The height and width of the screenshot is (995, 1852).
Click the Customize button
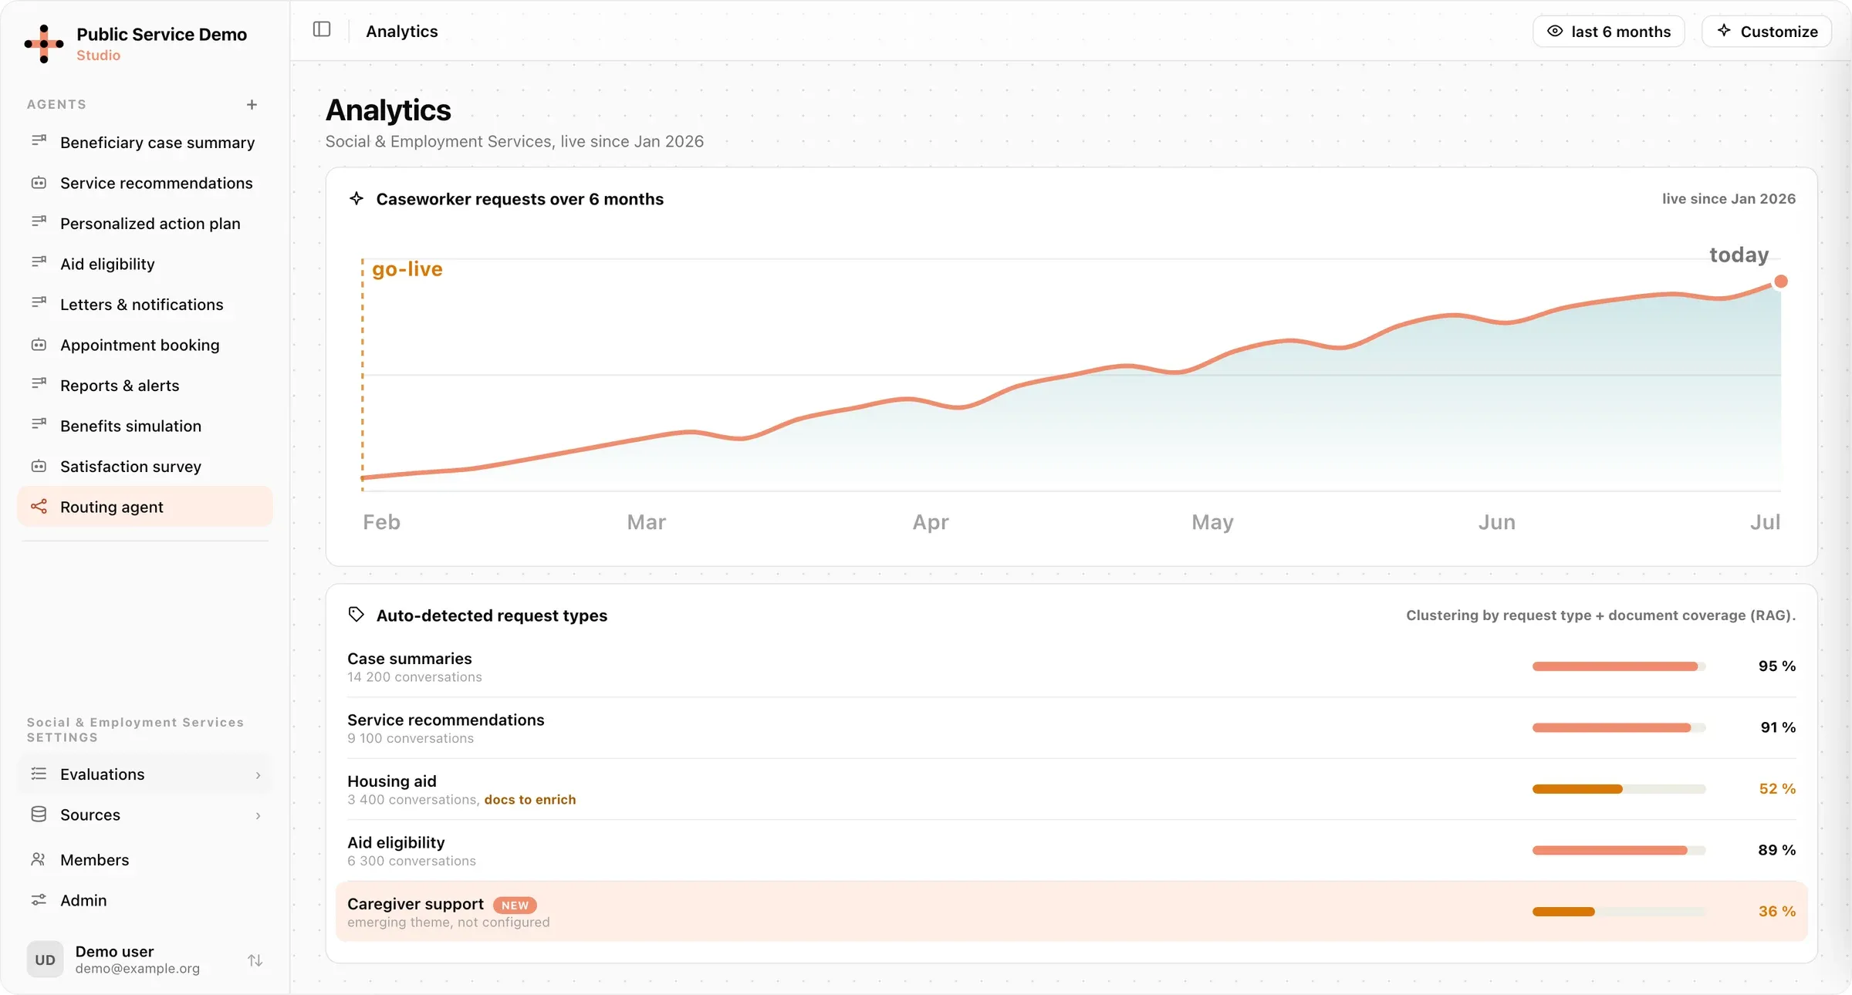click(x=1766, y=32)
